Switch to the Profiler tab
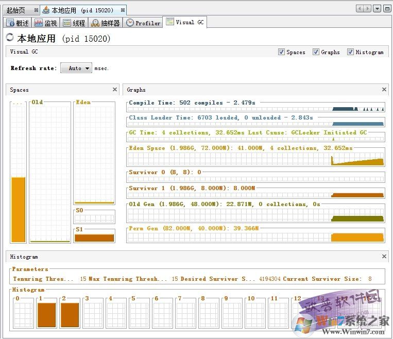 pyautogui.click(x=143, y=23)
